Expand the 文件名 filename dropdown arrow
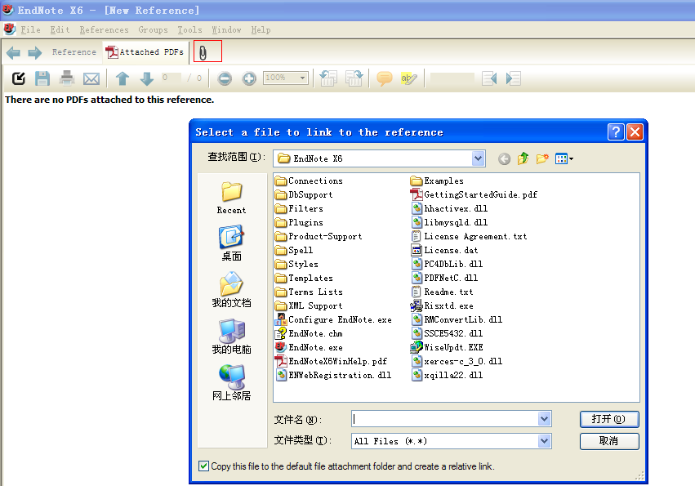Viewport: 695px width, 486px height. [544, 418]
